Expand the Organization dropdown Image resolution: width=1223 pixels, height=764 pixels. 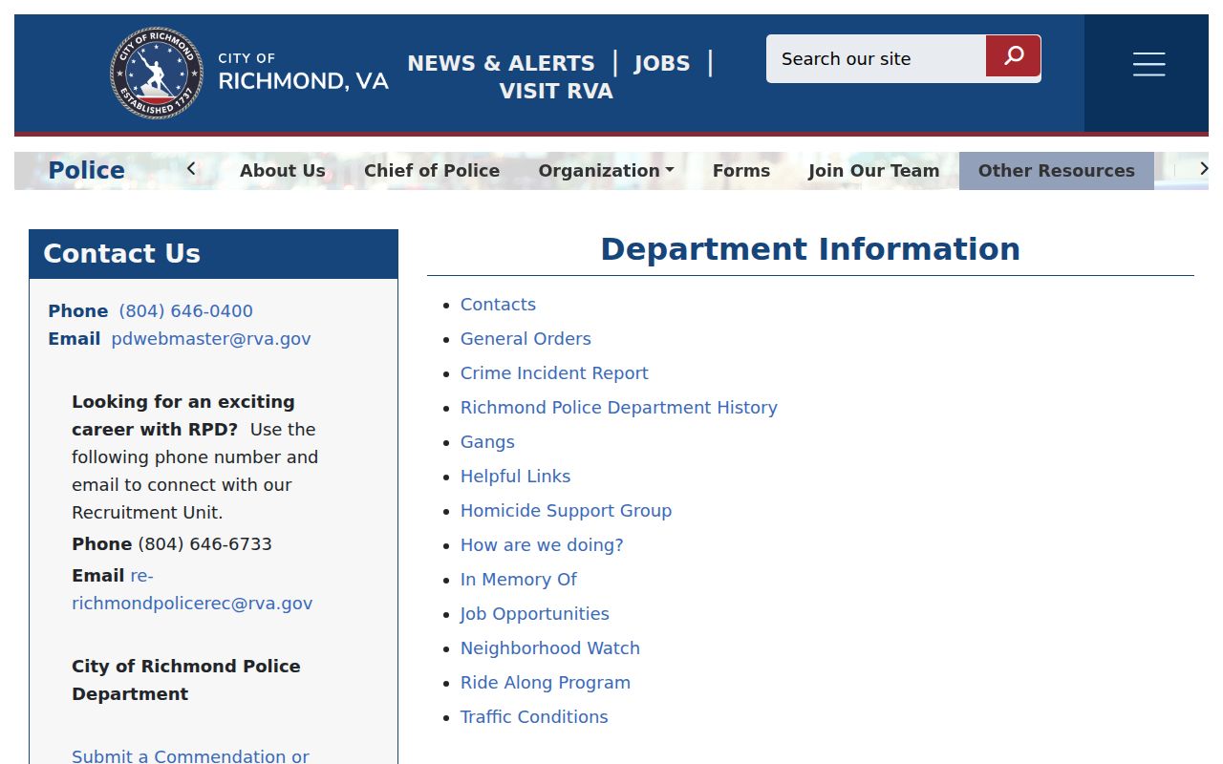pos(606,171)
